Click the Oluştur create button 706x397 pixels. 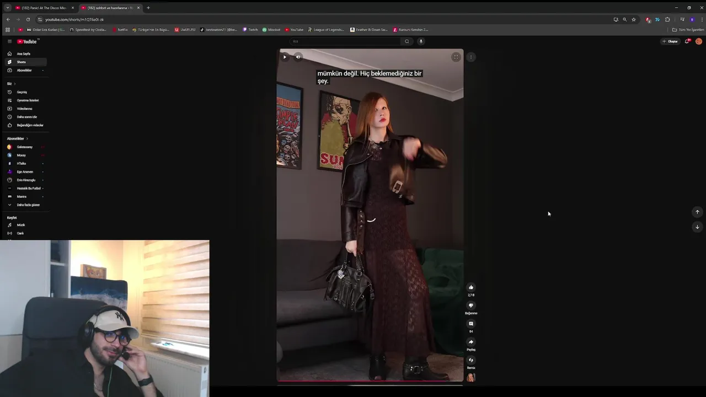coord(670,41)
